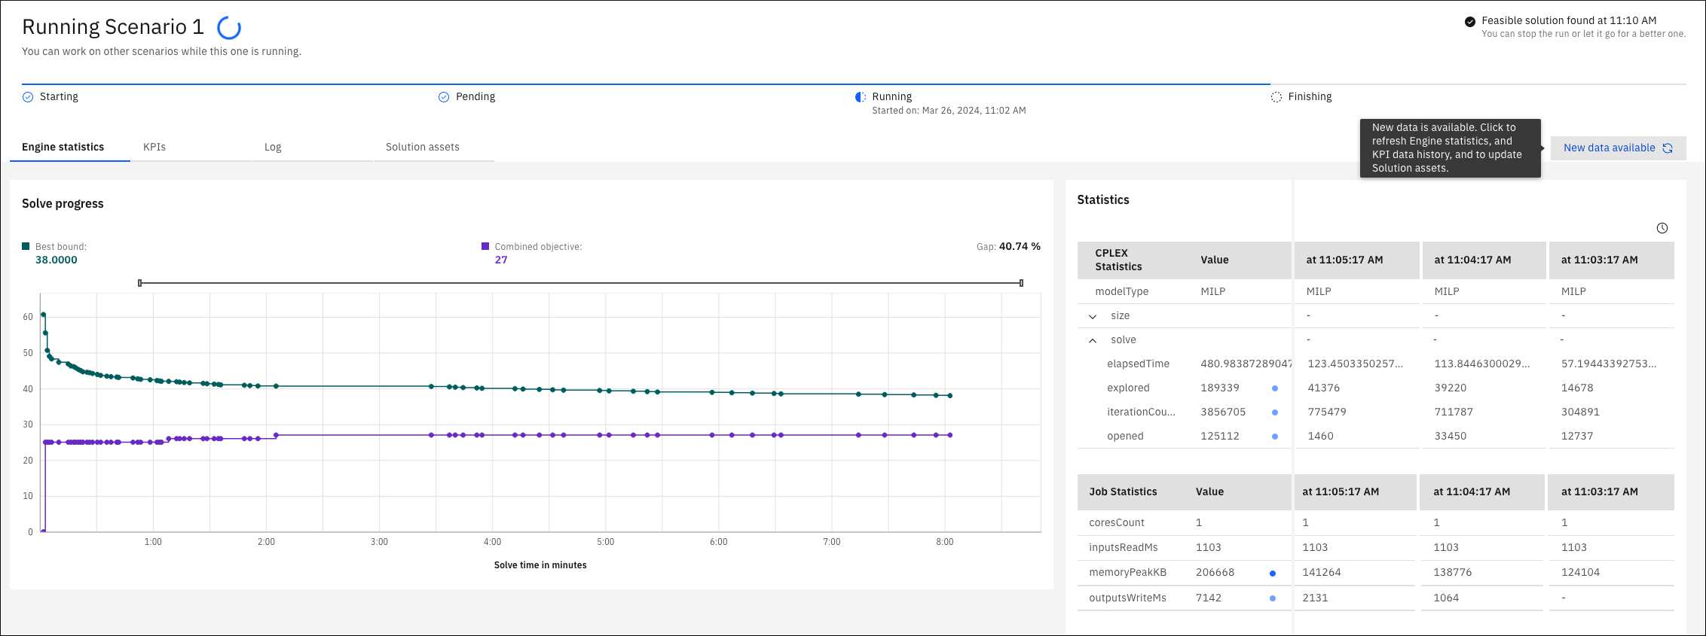This screenshot has width=1706, height=636.
Task: Toggle the Combined objective legend square
Action: [x=485, y=246]
